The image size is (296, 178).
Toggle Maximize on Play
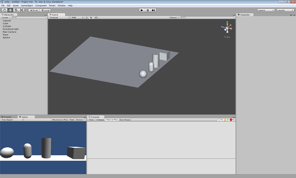[x=60, y=120]
